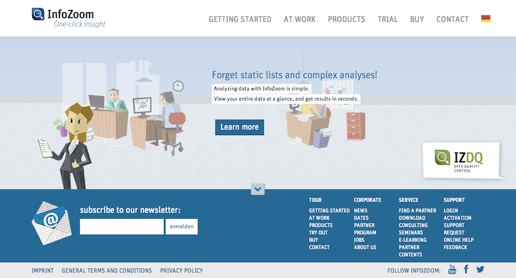This screenshot has width=516, height=278.
Task: Open General Terms and Conditions link
Action: [x=106, y=271]
